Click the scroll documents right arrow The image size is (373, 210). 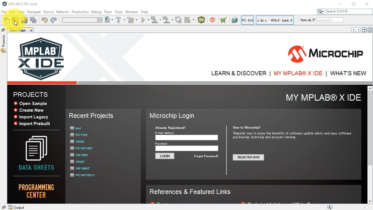coord(358,30)
